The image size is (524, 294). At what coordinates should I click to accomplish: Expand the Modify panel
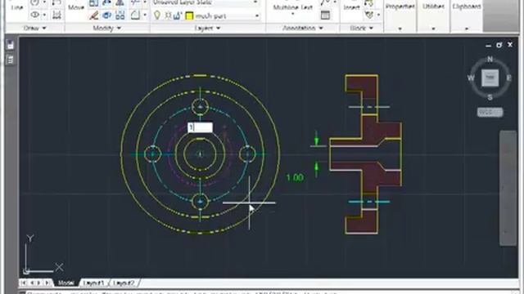[x=107, y=28]
